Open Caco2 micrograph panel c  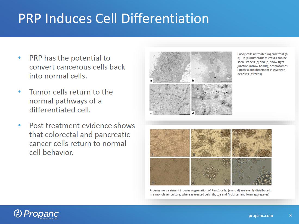pyautogui.click(x=170, y=99)
